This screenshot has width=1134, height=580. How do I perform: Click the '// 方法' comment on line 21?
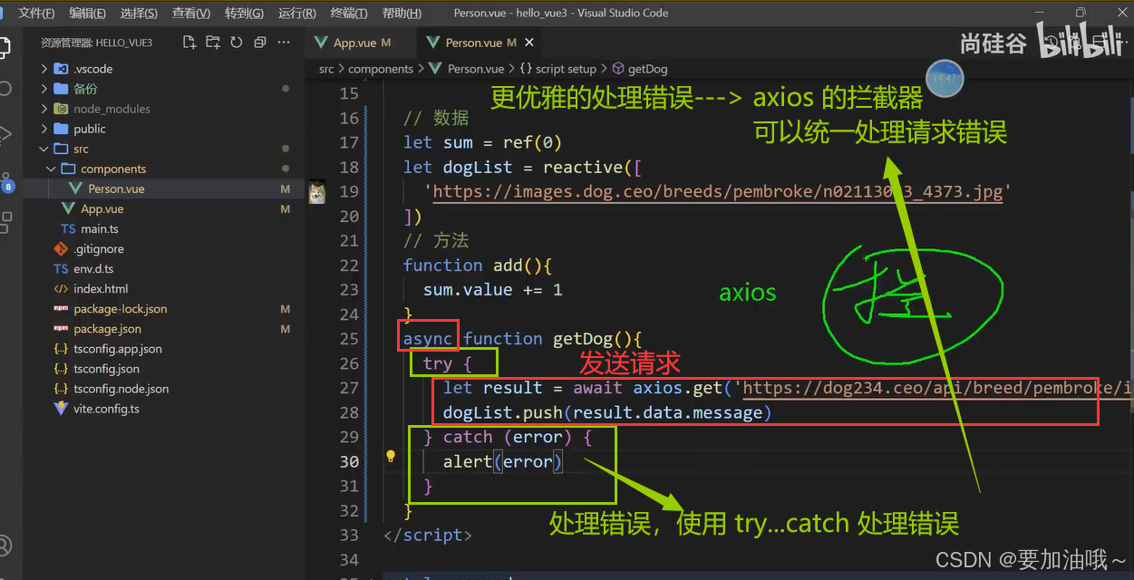[436, 240]
